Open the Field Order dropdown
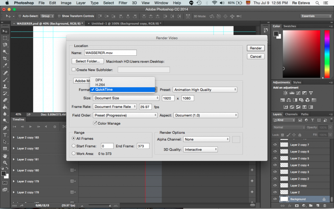The width and height of the screenshot is (334, 209). (125, 115)
